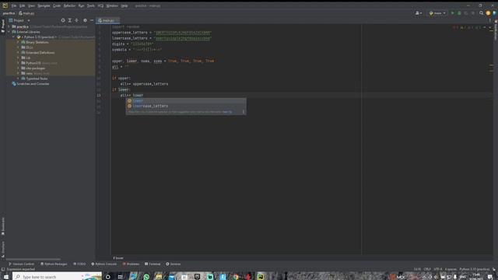
Task: Open the Structure tool window stripe
Action: click(x=3, y=249)
